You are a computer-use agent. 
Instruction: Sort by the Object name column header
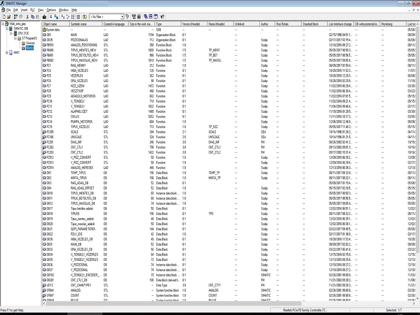pyautogui.click(x=56, y=24)
